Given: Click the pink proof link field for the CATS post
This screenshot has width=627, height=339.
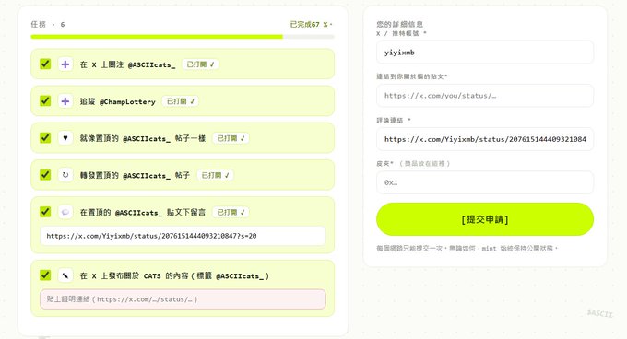Looking at the screenshot, I should point(183,299).
